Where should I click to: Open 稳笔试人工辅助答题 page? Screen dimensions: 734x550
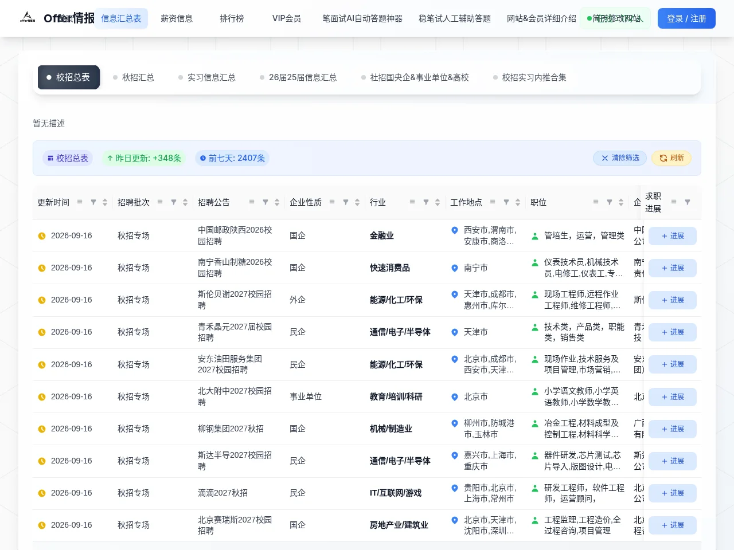[455, 18]
